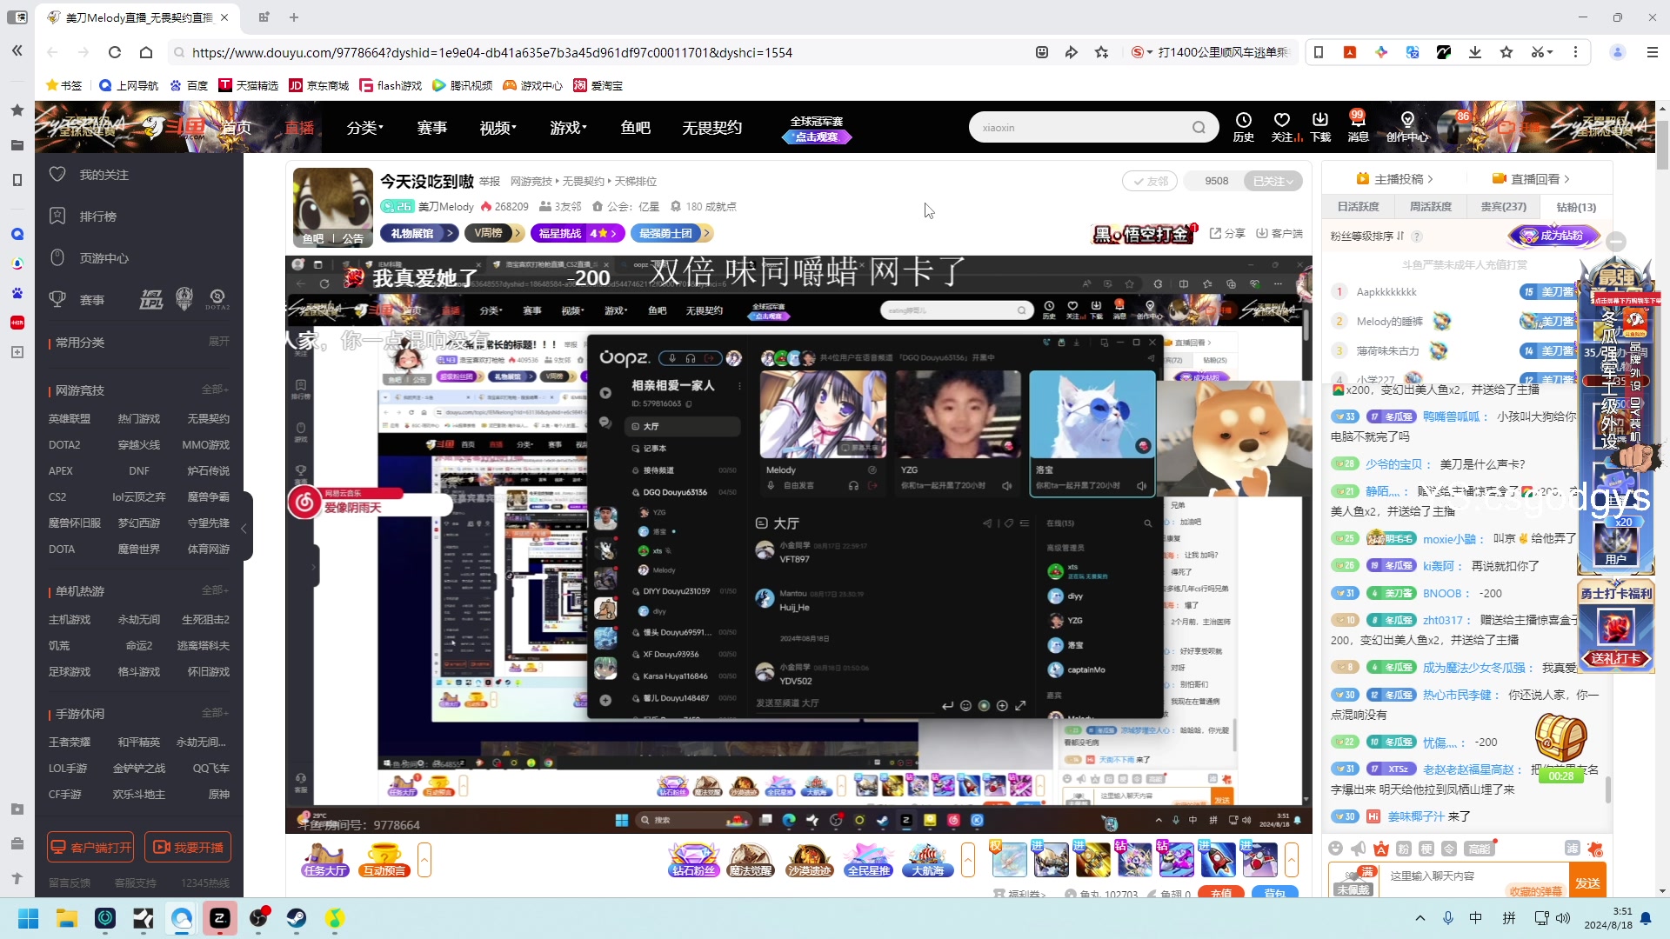
Task: Toggle the 粉 fan badge danmaku option
Action: [1403, 849]
